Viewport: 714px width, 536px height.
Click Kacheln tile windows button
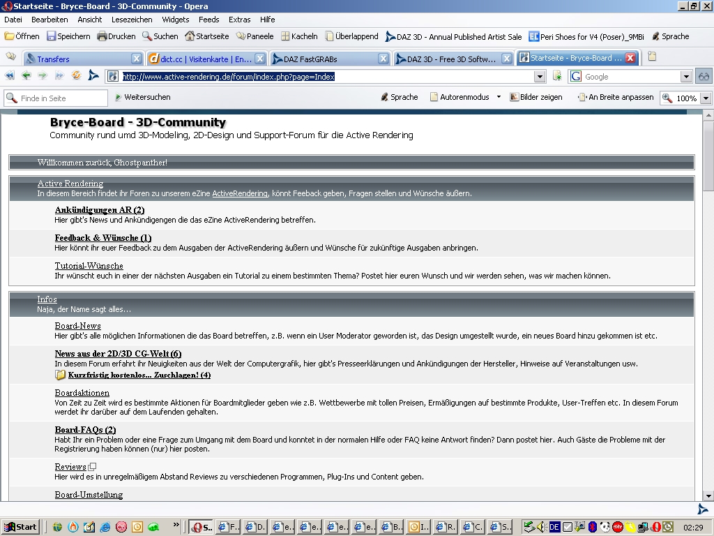[298, 36]
